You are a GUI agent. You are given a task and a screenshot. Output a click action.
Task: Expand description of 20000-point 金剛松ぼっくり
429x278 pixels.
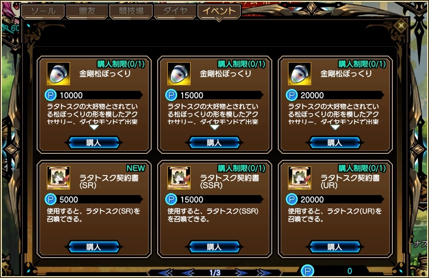coord(335,127)
